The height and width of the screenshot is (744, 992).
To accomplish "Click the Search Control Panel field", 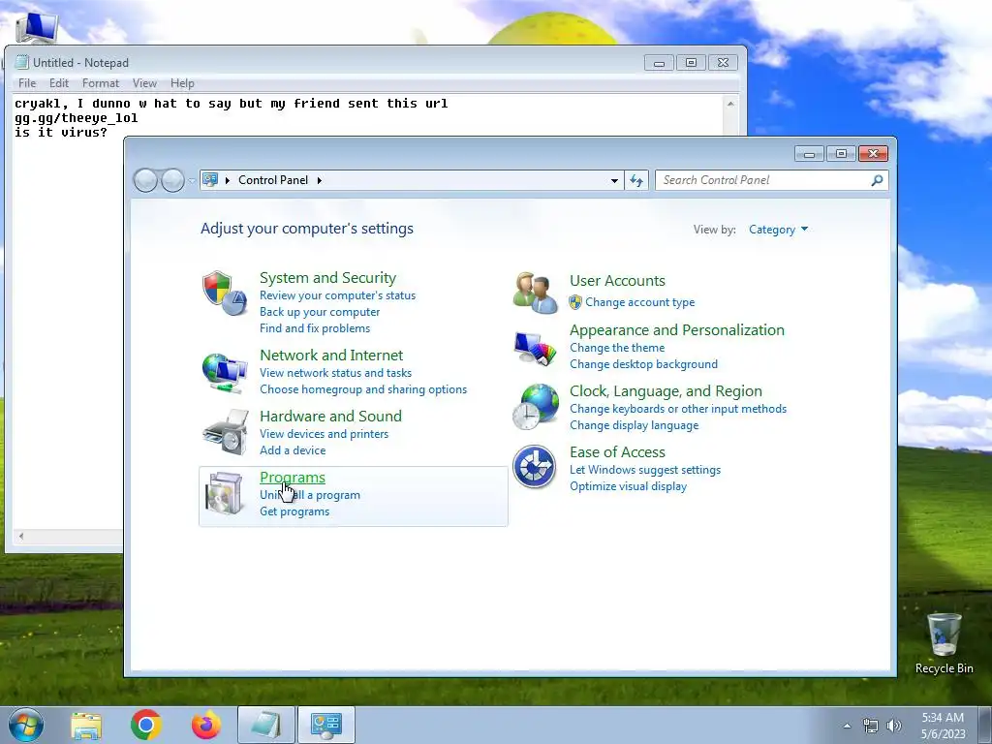I will tap(772, 180).
